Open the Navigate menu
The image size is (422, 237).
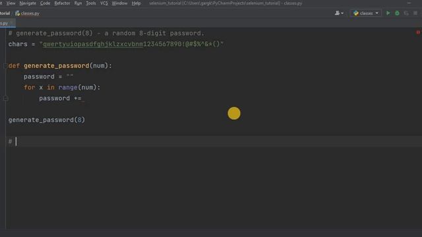click(28, 3)
